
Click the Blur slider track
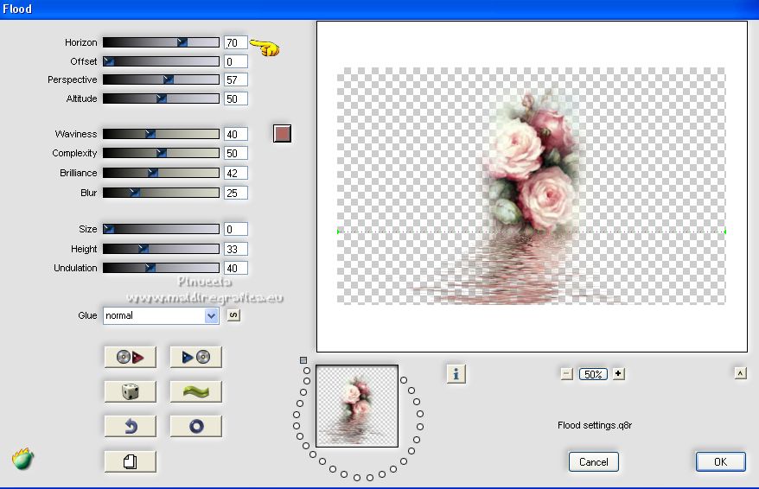tap(161, 193)
